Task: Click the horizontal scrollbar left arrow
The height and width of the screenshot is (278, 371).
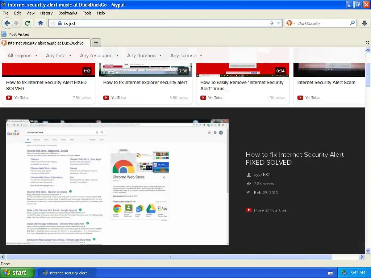Action: [x=3, y=257]
